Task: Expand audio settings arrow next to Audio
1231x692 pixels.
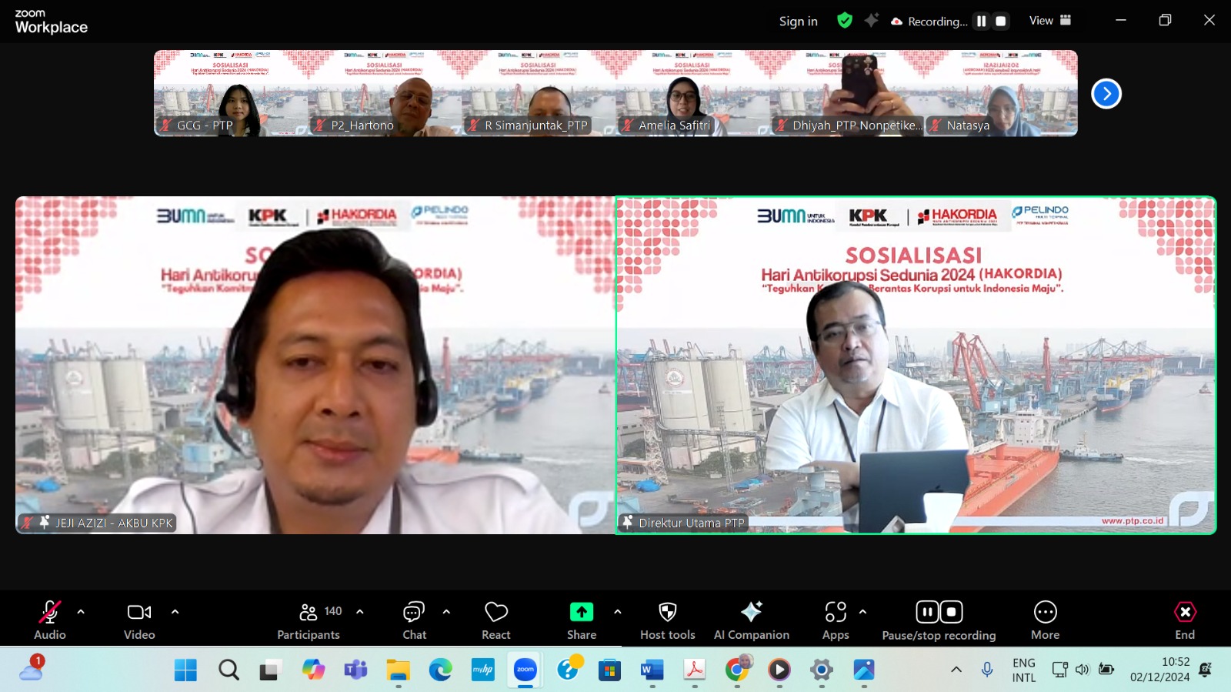Action: tap(81, 612)
